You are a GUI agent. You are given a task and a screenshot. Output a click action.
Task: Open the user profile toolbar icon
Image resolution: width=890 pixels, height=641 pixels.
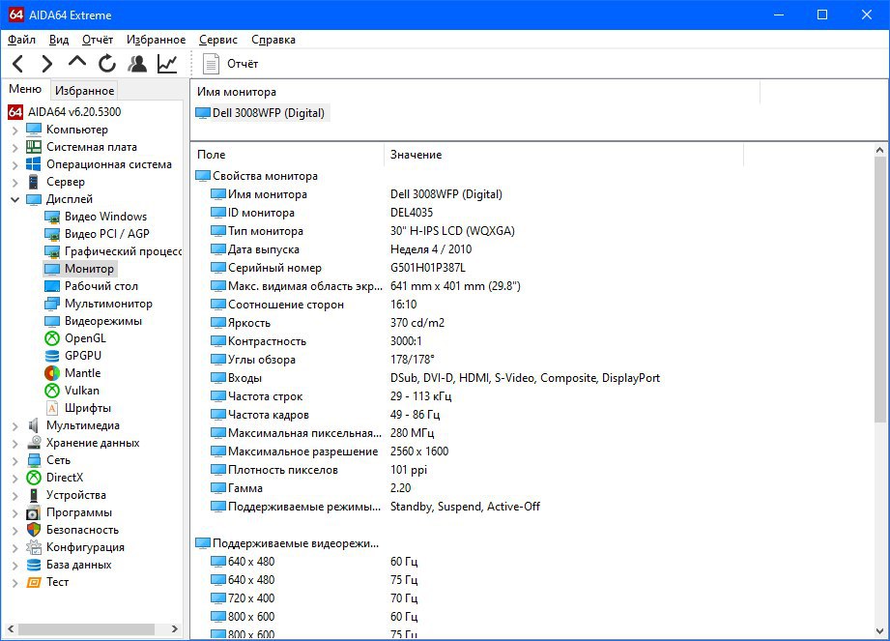coord(137,64)
